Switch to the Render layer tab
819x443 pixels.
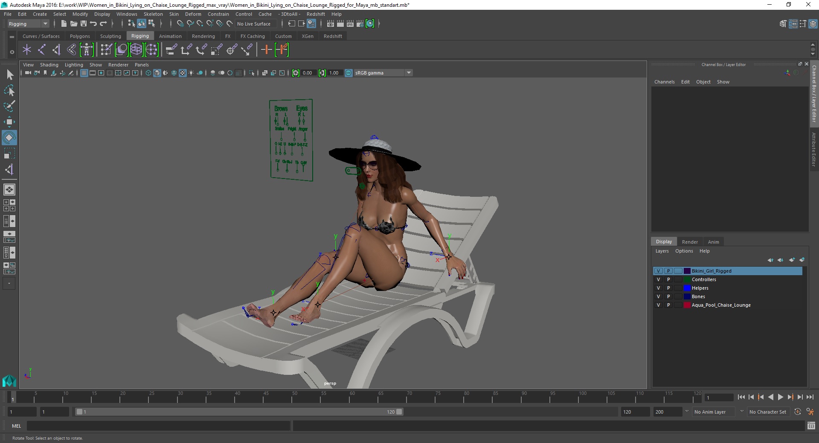(690, 242)
